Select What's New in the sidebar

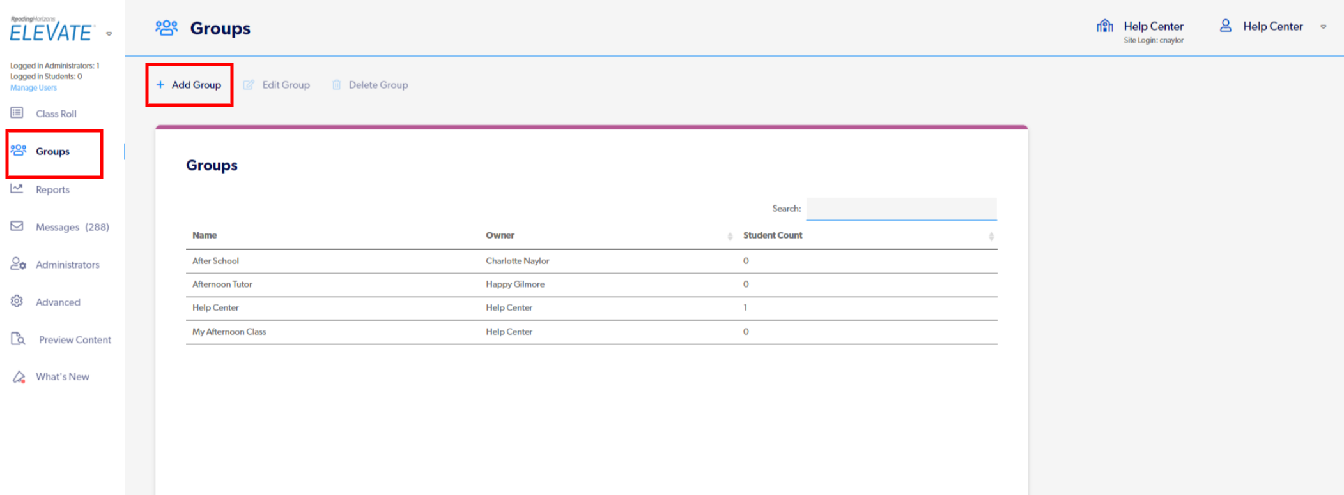click(x=63, y=376)
